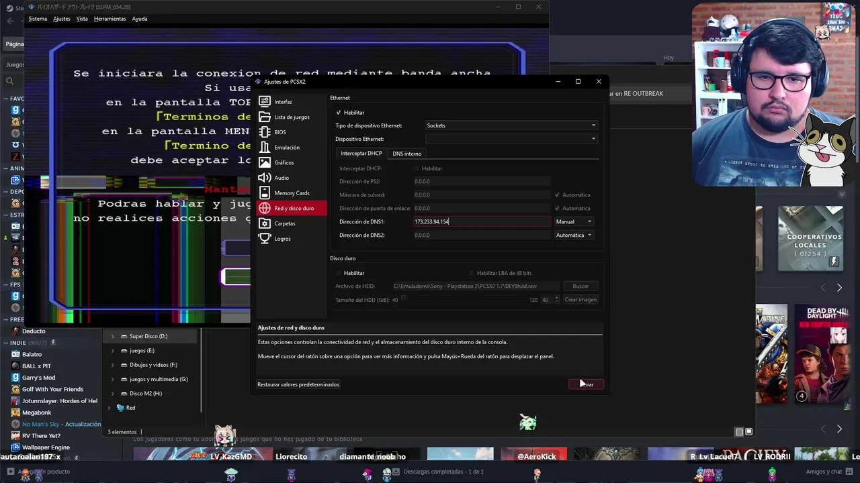Open the Ayuda menu in PCSX2
This screenshot has width=860, height=483.
(x=140, y=19)
